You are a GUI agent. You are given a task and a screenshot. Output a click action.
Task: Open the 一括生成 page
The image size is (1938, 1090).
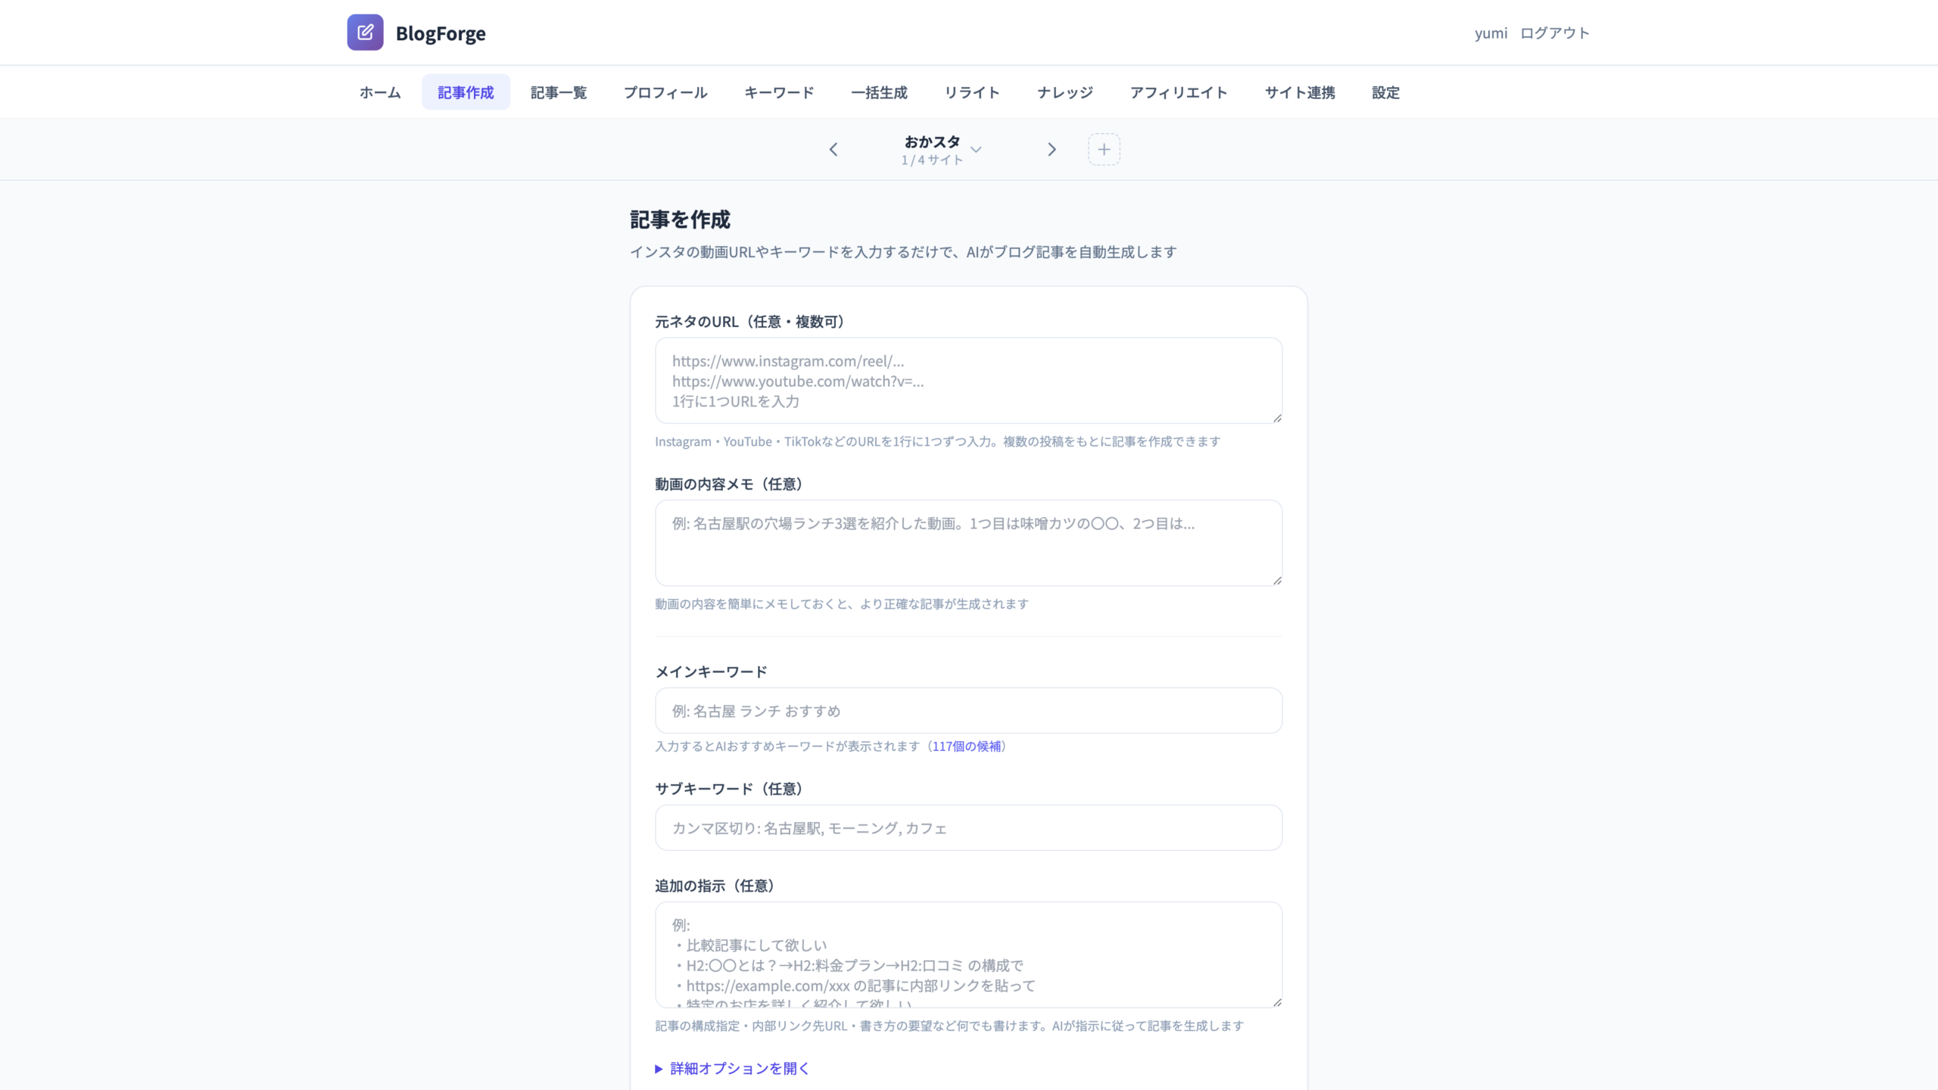879,92
